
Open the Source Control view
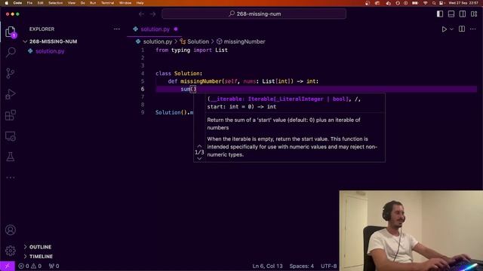click(x=10, y=73)
